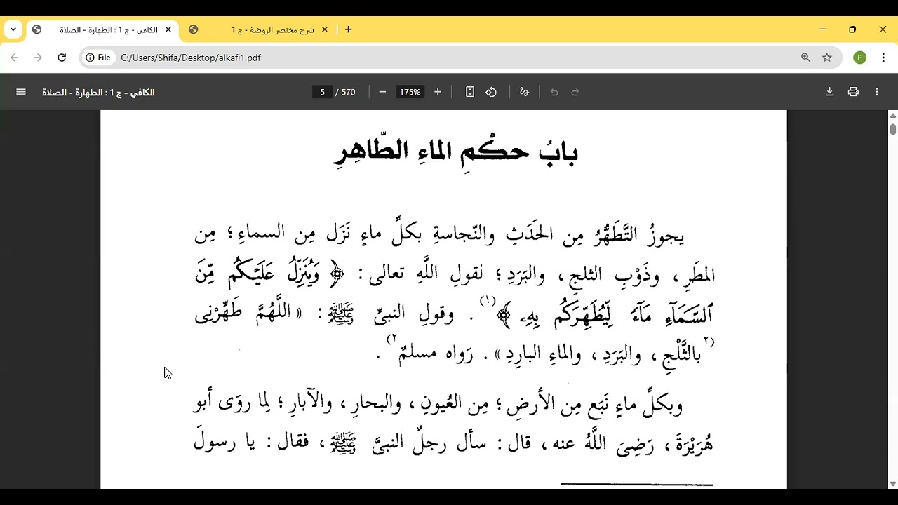Click the scrollbar down arrow

point(892,484)
